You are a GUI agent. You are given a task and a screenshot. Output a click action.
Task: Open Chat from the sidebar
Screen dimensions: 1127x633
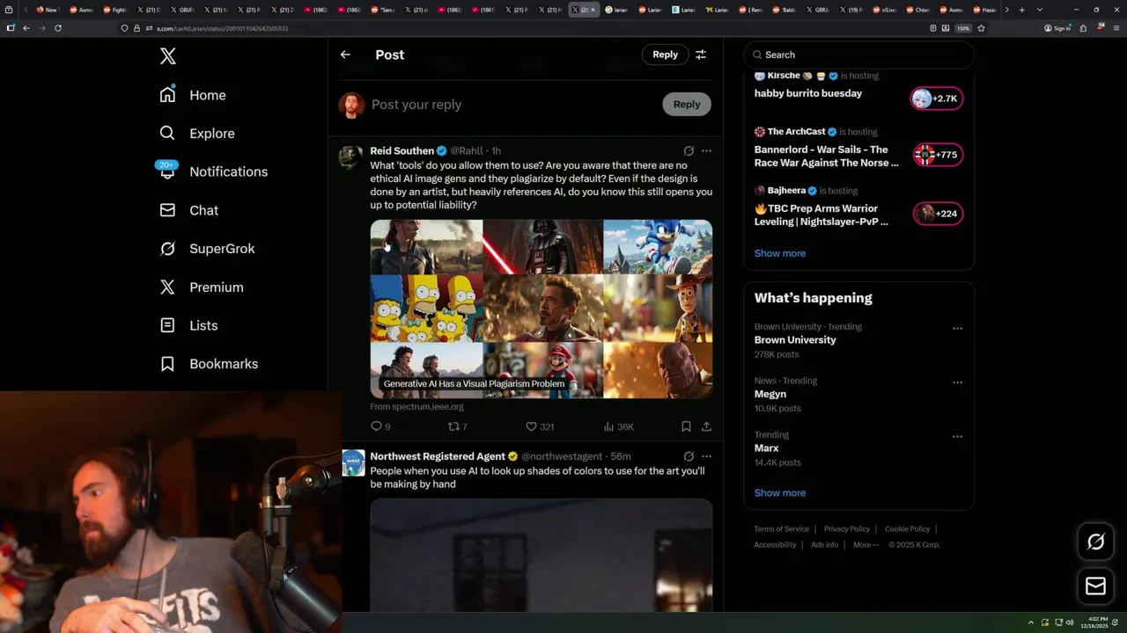[189, 210]
